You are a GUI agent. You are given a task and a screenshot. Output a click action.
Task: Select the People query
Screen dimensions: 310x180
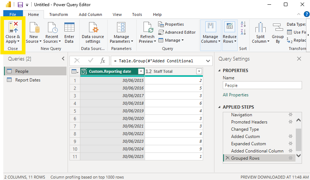pos(35,71)
